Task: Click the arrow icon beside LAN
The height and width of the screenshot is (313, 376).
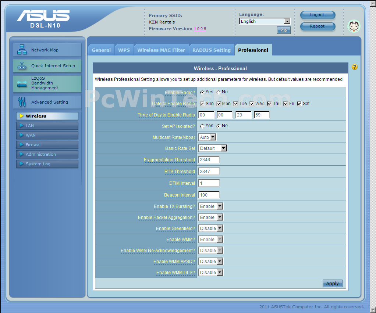Action: 21,126
